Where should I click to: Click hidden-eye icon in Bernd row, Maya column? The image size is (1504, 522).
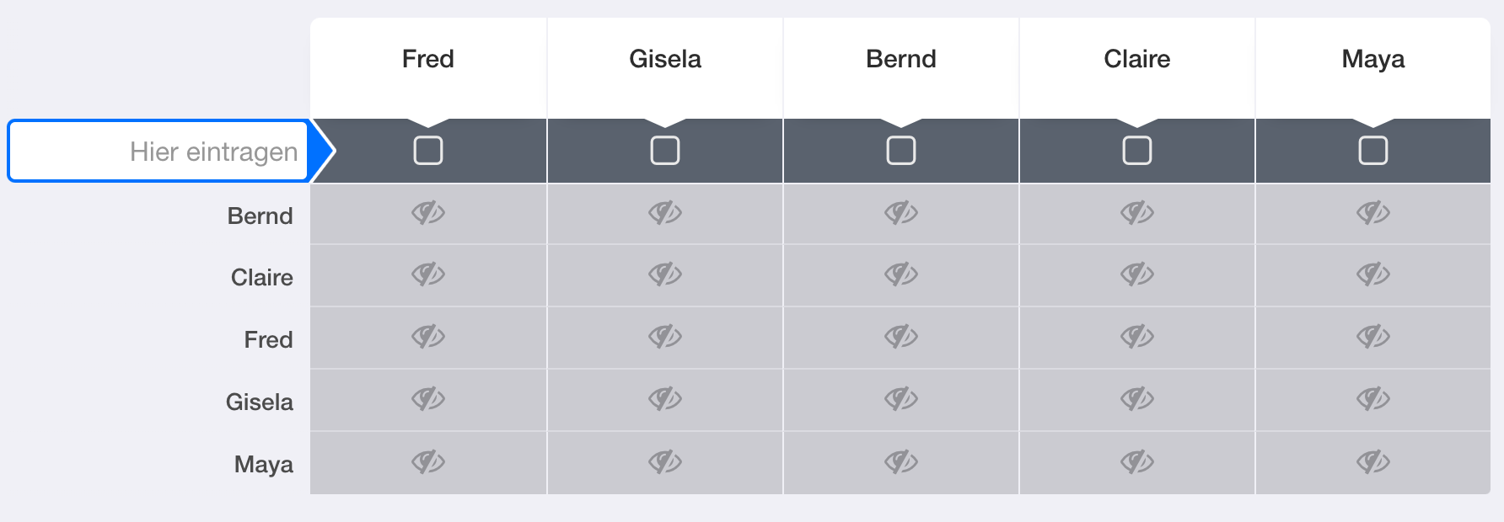(1372, 213)
